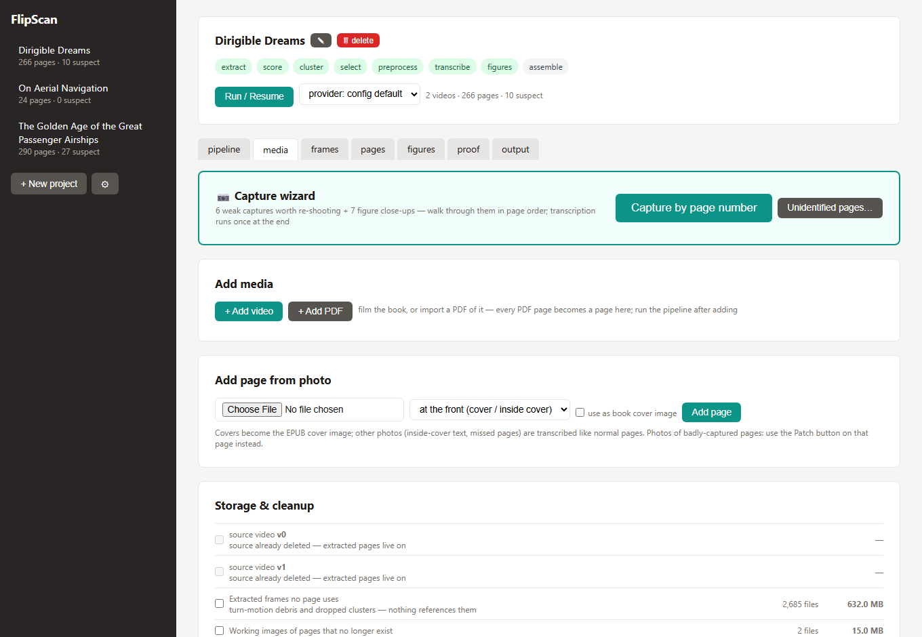Click the score pipeline stage pill
Viewport: 922px width, 637px height.
click(x=273, y=66)
